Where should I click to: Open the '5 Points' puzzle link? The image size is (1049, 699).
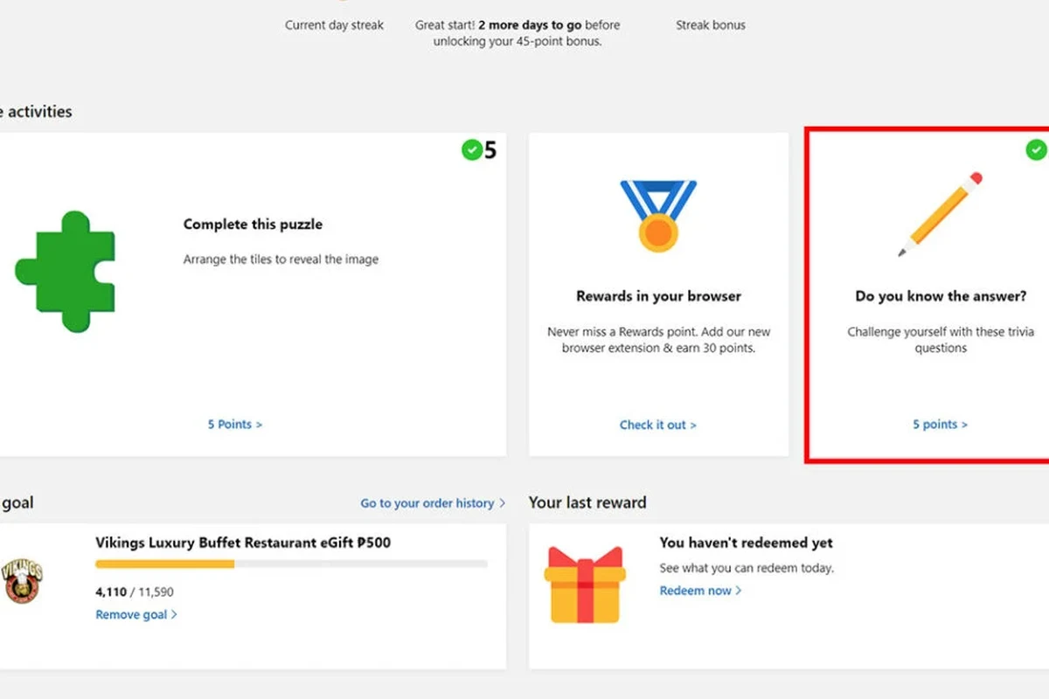pos(234,425)
